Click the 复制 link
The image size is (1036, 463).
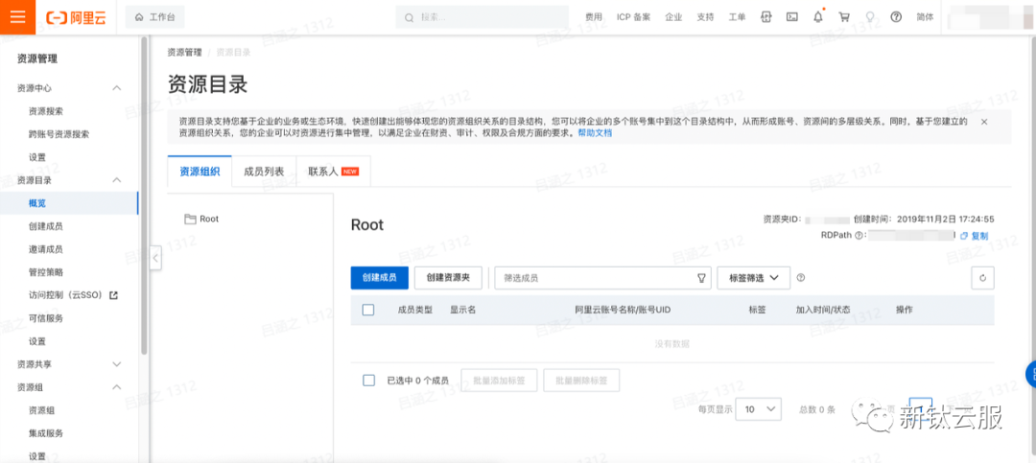coord(979,236)
